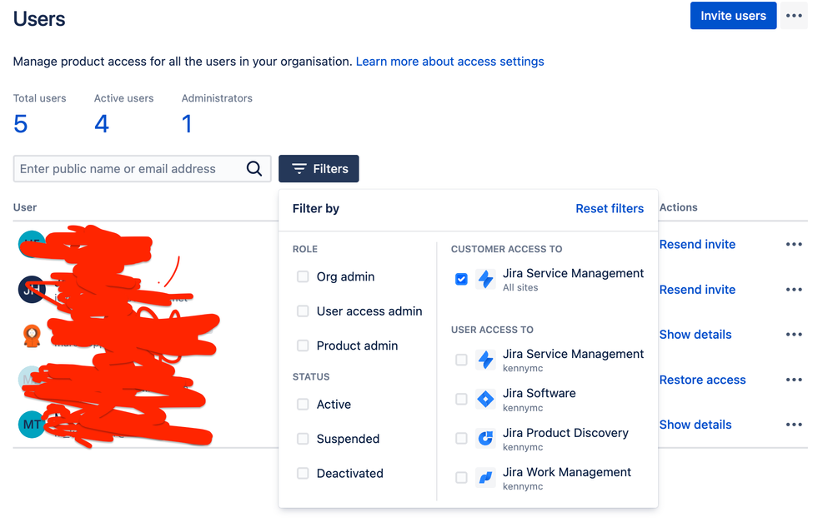Click Jira Service Management icon under Customer access
This screenshot has height=522, width=833.
(x=485, y=279)
